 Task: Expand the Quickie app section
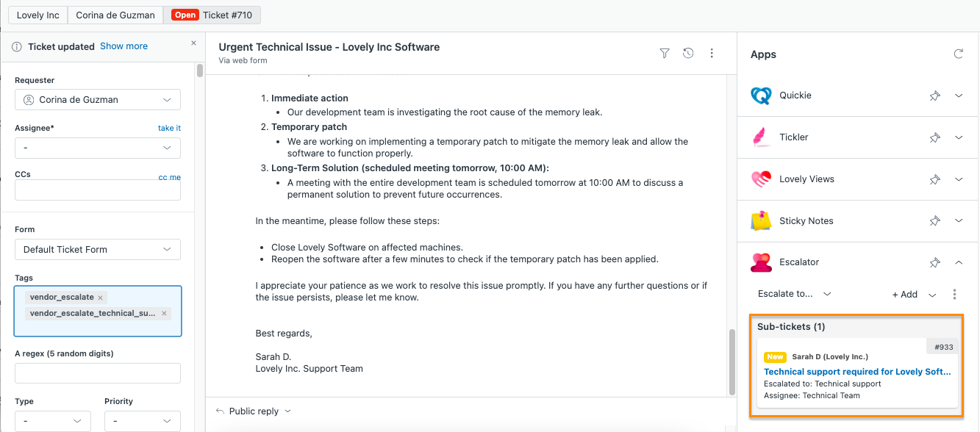(x=959, y=96)
